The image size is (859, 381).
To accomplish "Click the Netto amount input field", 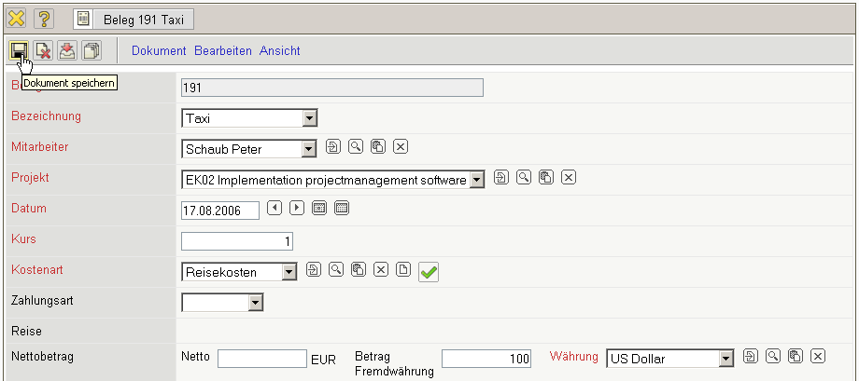I will click(262, 359).
